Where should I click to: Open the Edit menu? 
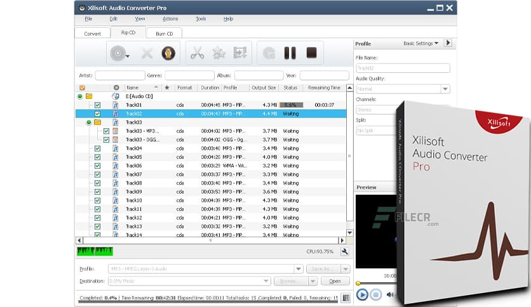114,19
